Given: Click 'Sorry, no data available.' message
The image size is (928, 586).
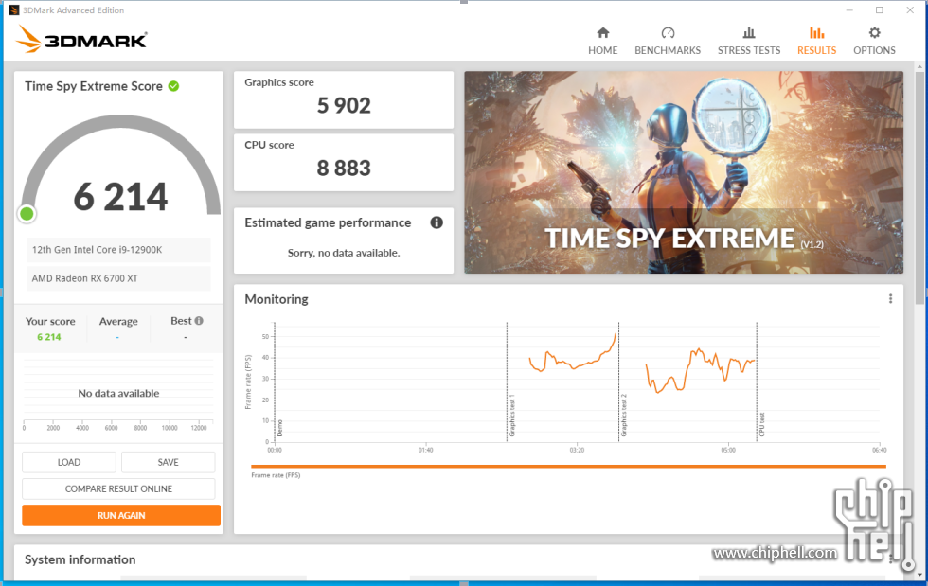Looking at the screenshot, I should coord(344,253).
